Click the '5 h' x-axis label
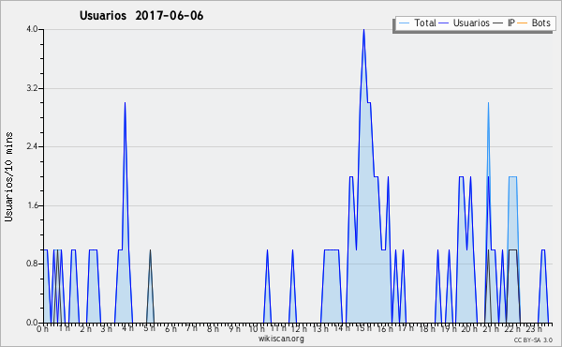 pos(149,328)
